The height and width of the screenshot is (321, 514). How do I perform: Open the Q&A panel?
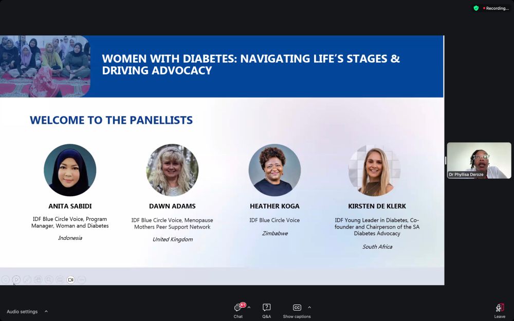[266, 311]
